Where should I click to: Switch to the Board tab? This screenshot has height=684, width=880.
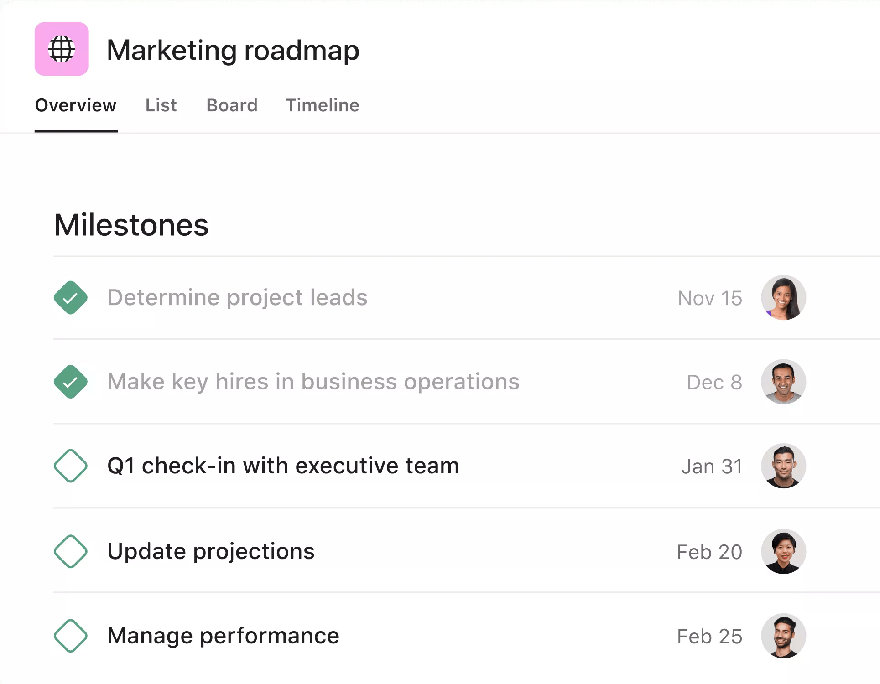pyautogui.click(x=232, y=105)
